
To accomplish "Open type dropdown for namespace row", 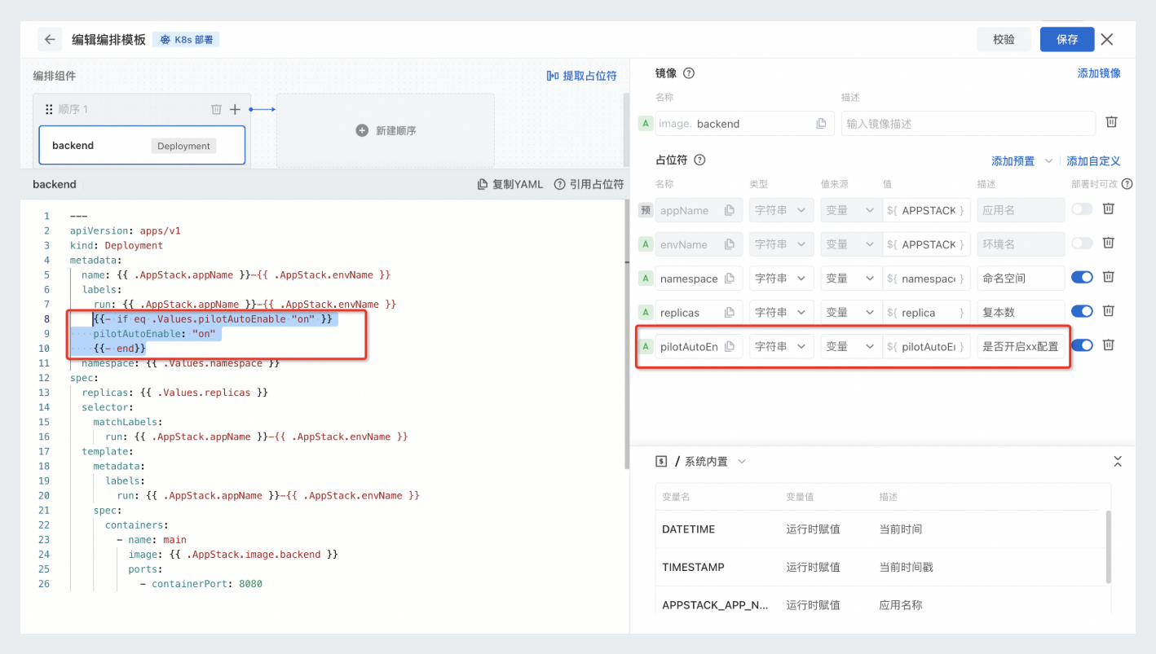I will coord(781,279).
